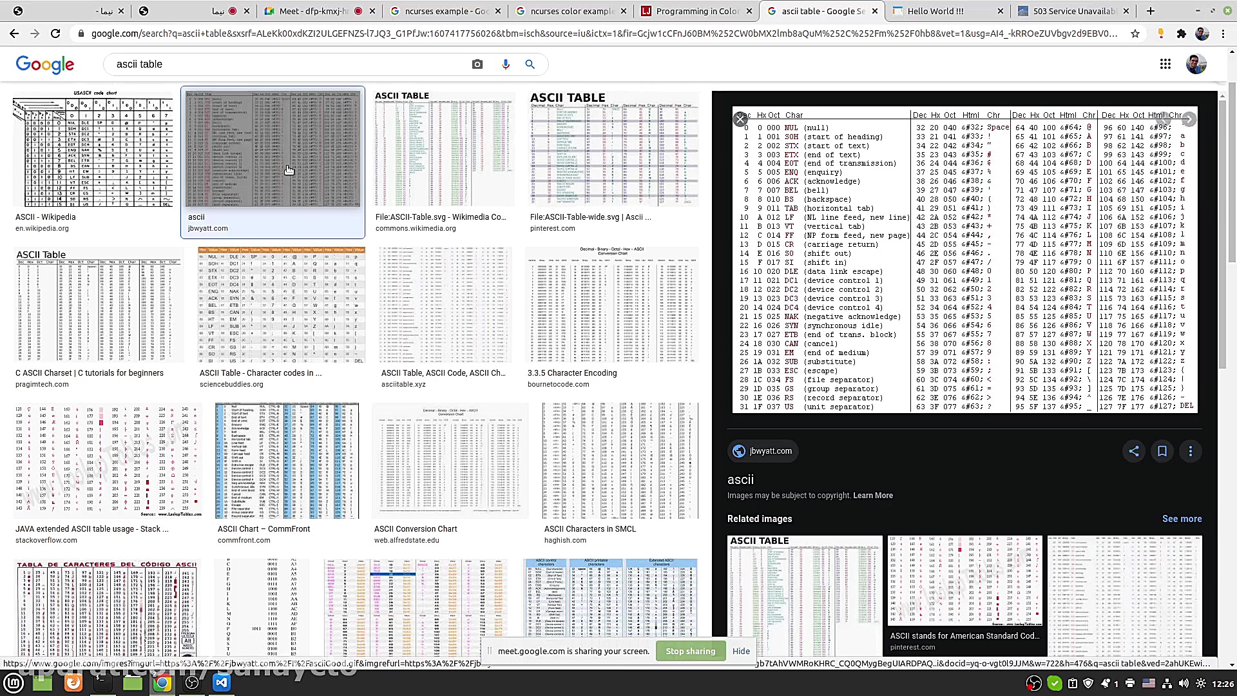This screenshot has width=1237, height=696.
Task: Open the ASCII - Wikipedia image result
Action: pyautogui.click(x=93, y=150)
